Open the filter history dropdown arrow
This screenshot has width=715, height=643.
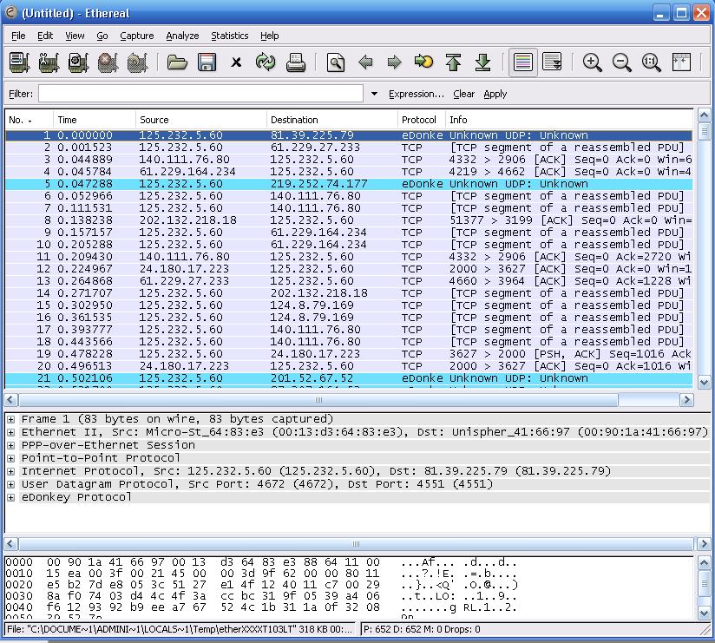[374, 94]
